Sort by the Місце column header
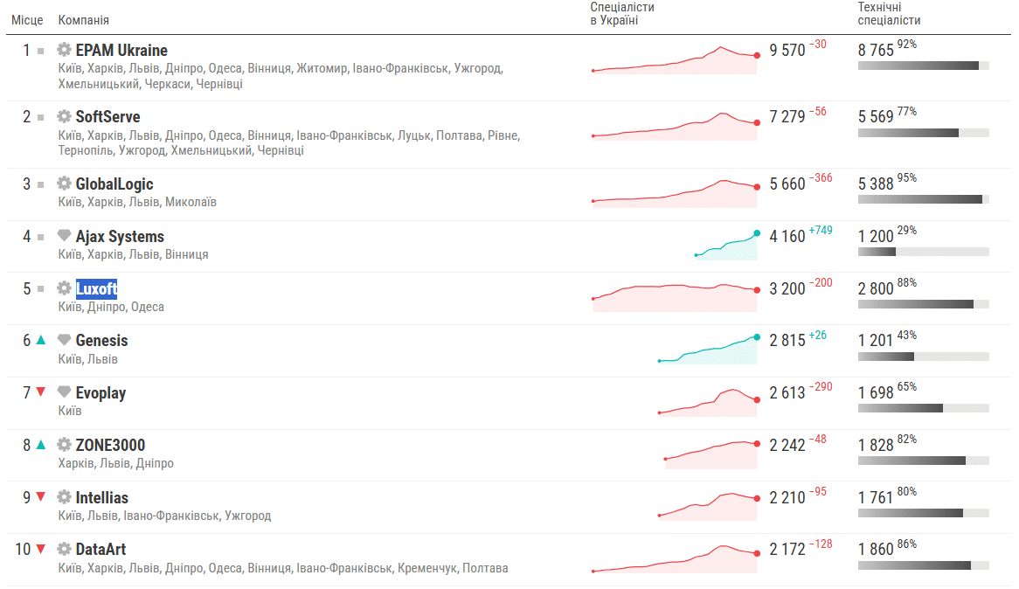This screenshot has width=1019, height=589. coord(27,20)
